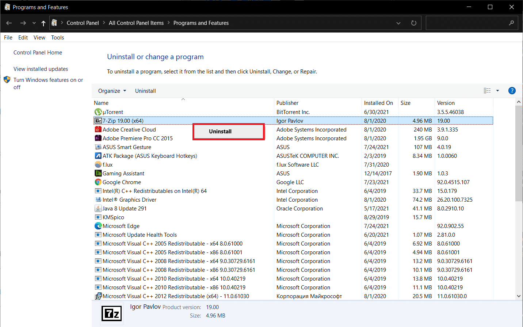Expand the Organize dropdown menu
The image size is (523, 327).
tap(112, 91)
